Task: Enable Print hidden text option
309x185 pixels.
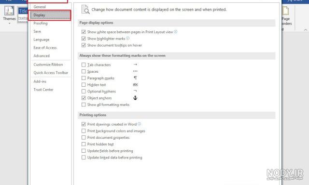Action: coord(84,144)
